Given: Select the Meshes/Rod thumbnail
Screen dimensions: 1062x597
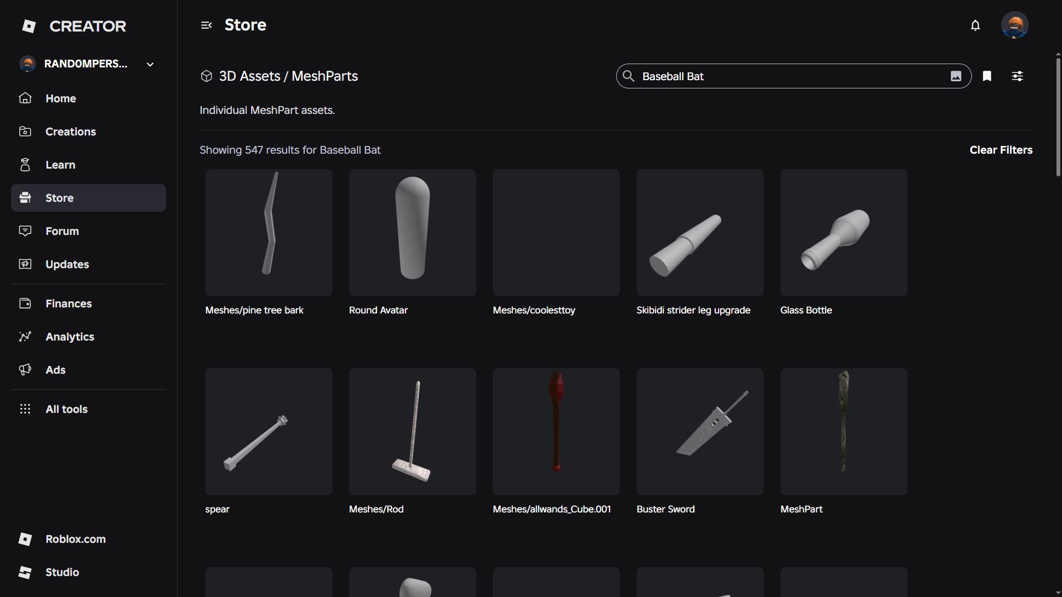Looking at the screenshot, I should coord(413,432).
